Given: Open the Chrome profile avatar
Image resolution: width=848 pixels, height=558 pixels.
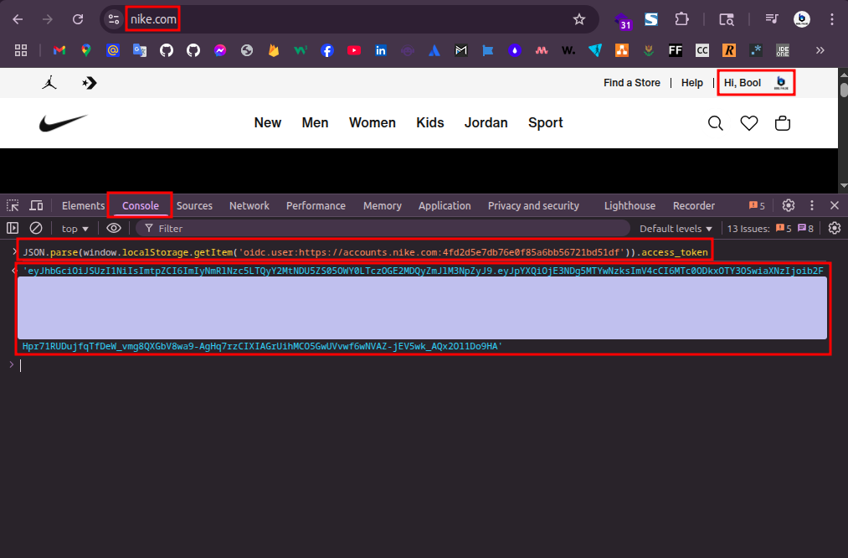Looking at the screenshot, I should [801, 19].
